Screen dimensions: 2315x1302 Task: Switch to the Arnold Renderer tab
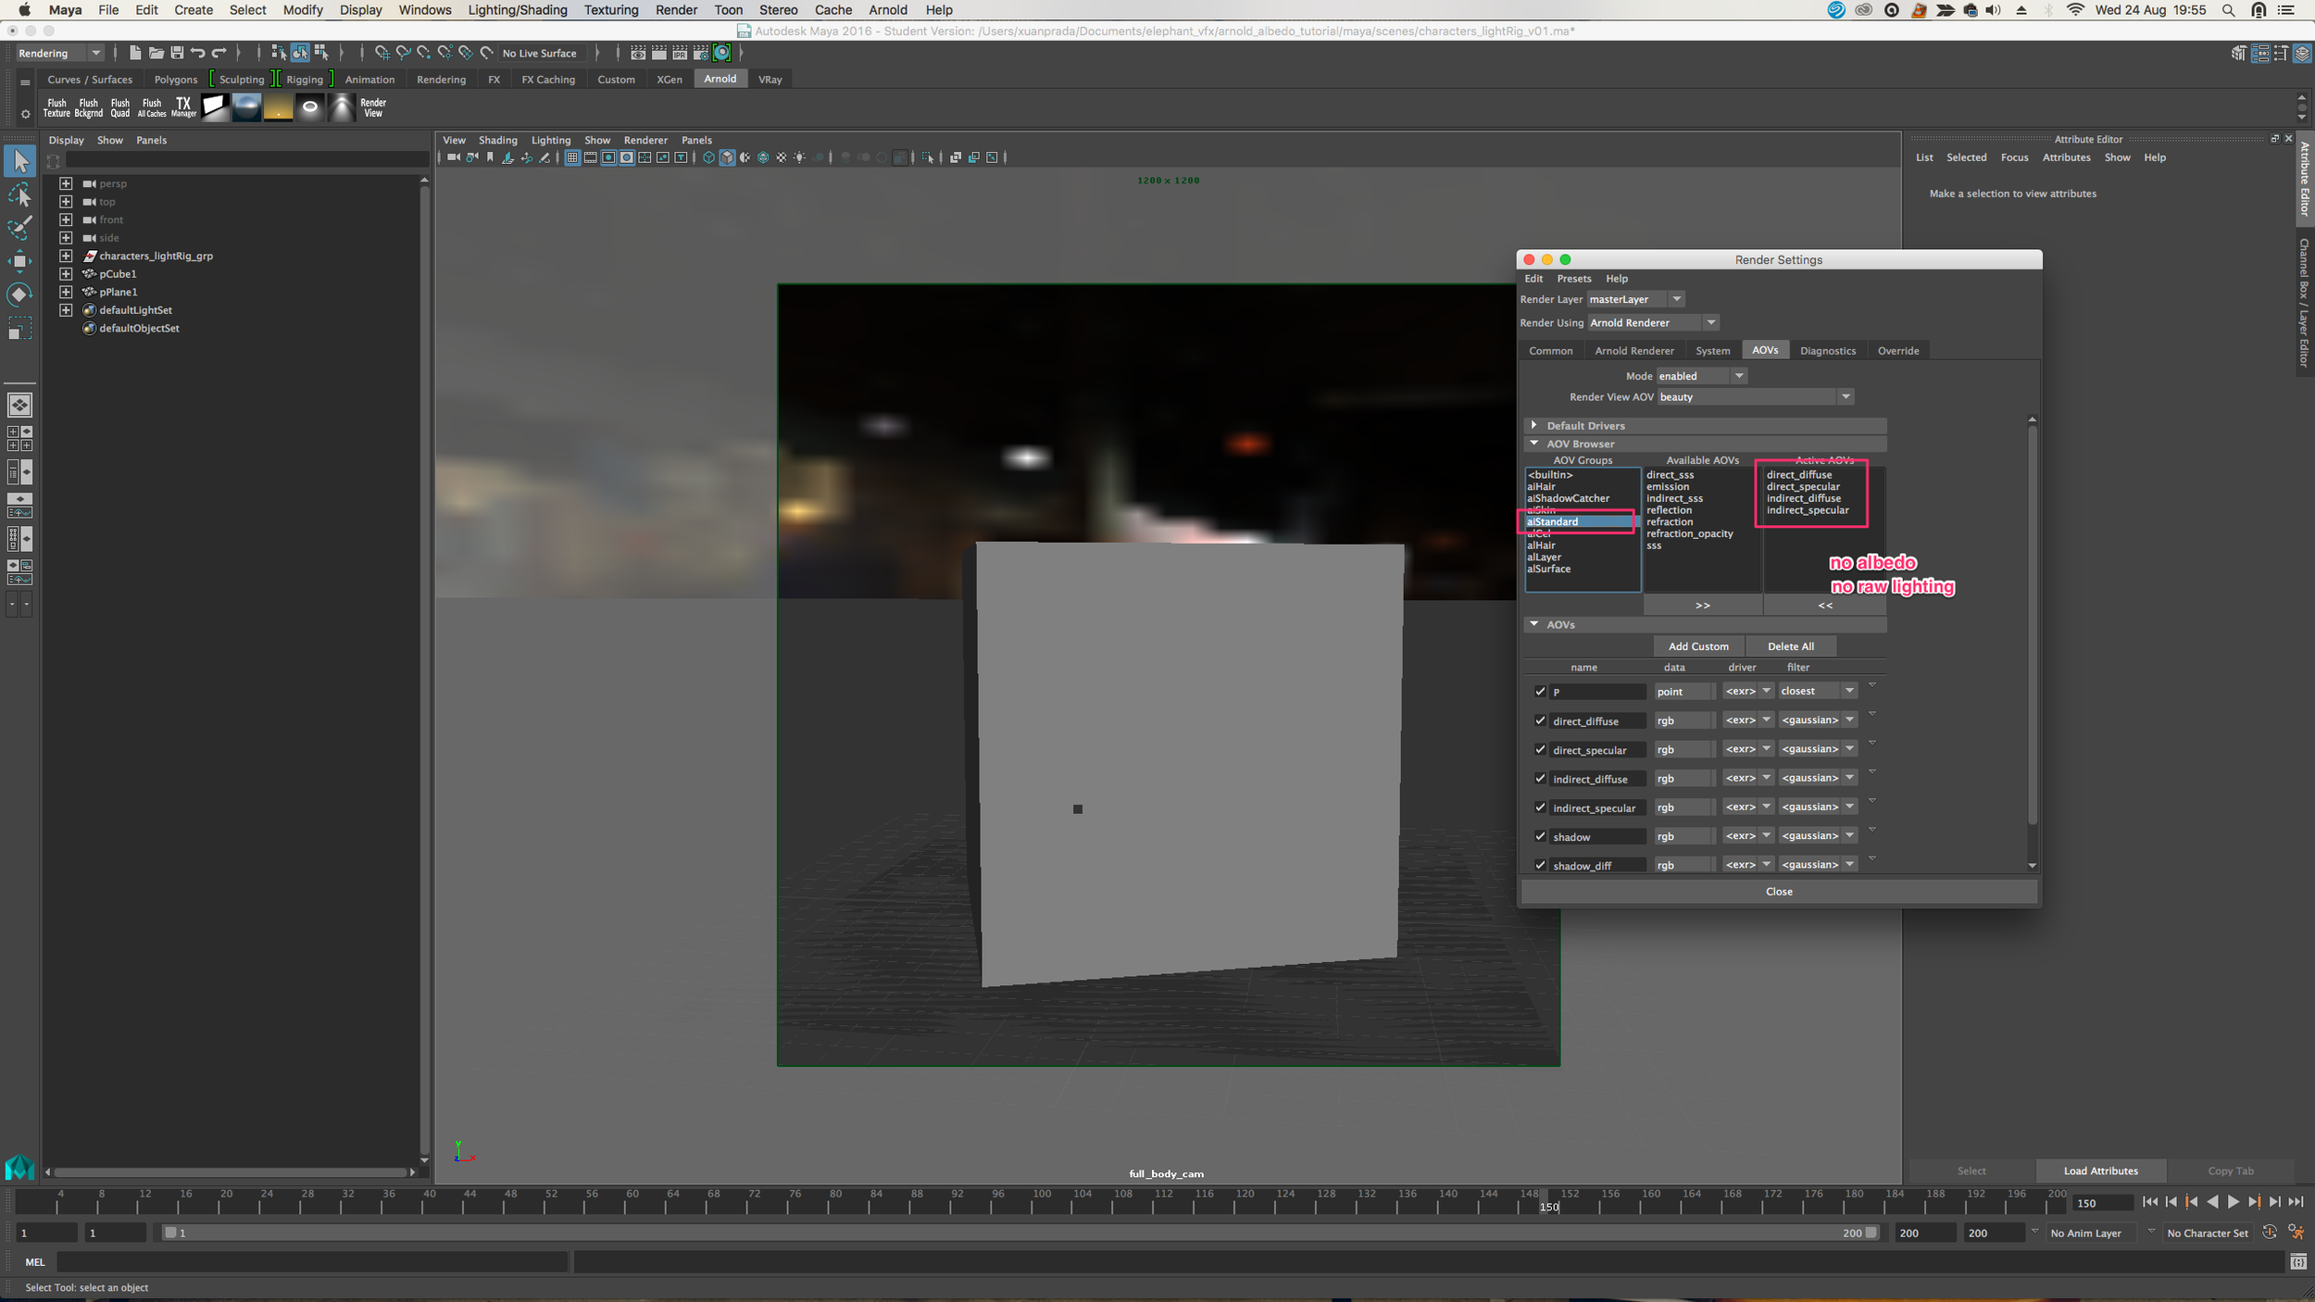coord(1633,350)
